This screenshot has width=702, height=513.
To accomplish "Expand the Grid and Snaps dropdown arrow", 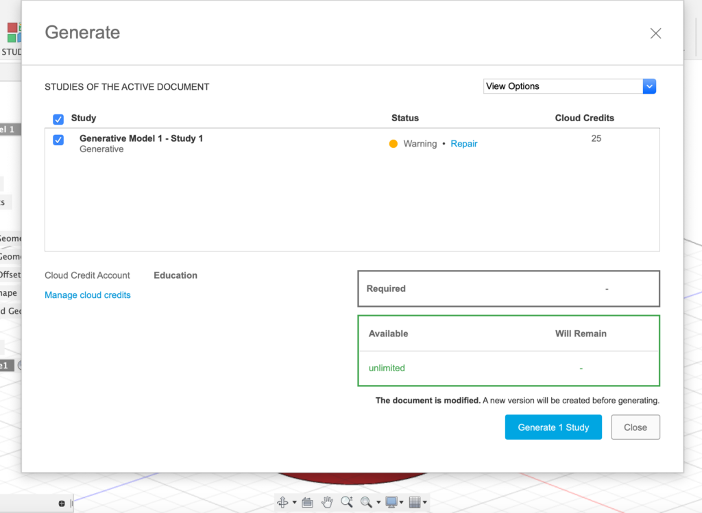I will tap(425, 503).
